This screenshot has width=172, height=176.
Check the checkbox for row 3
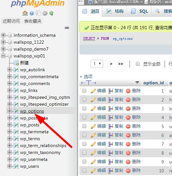coord(84,108)
